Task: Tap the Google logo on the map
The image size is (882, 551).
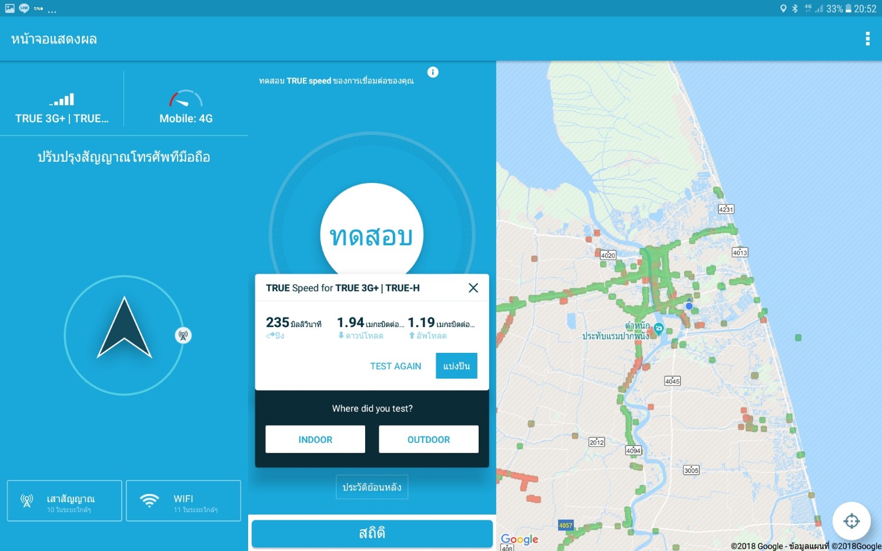Action: point(519,539)
